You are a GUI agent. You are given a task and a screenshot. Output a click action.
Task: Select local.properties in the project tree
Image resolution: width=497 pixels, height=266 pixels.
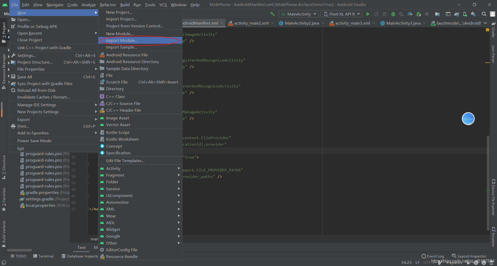click(45, 205)
